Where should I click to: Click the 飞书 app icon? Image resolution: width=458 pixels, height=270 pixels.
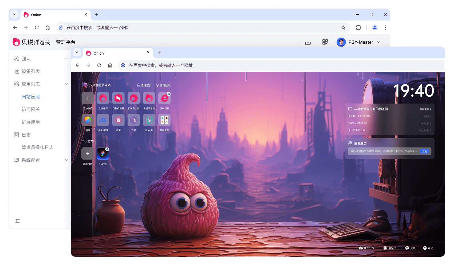(x=134, y=120)
